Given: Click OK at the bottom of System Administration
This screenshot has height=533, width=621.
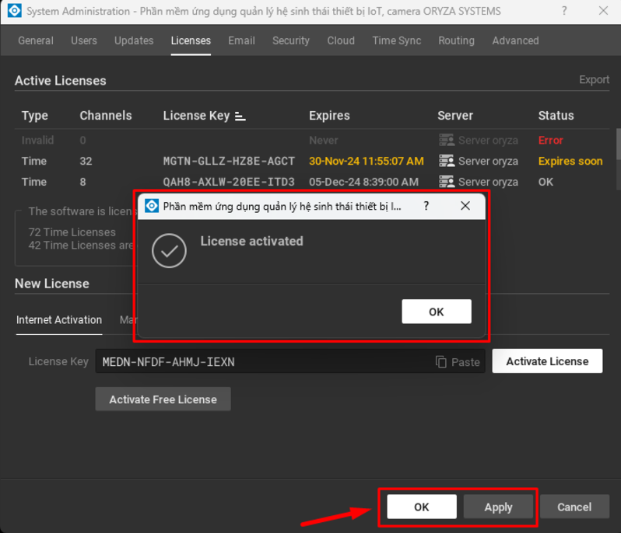Looking at the screenshot, I should click(422, 507).
